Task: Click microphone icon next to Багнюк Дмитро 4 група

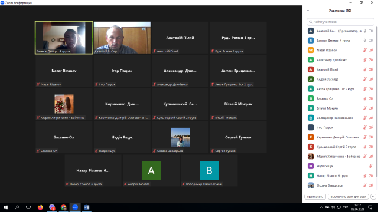Action: 365,41
